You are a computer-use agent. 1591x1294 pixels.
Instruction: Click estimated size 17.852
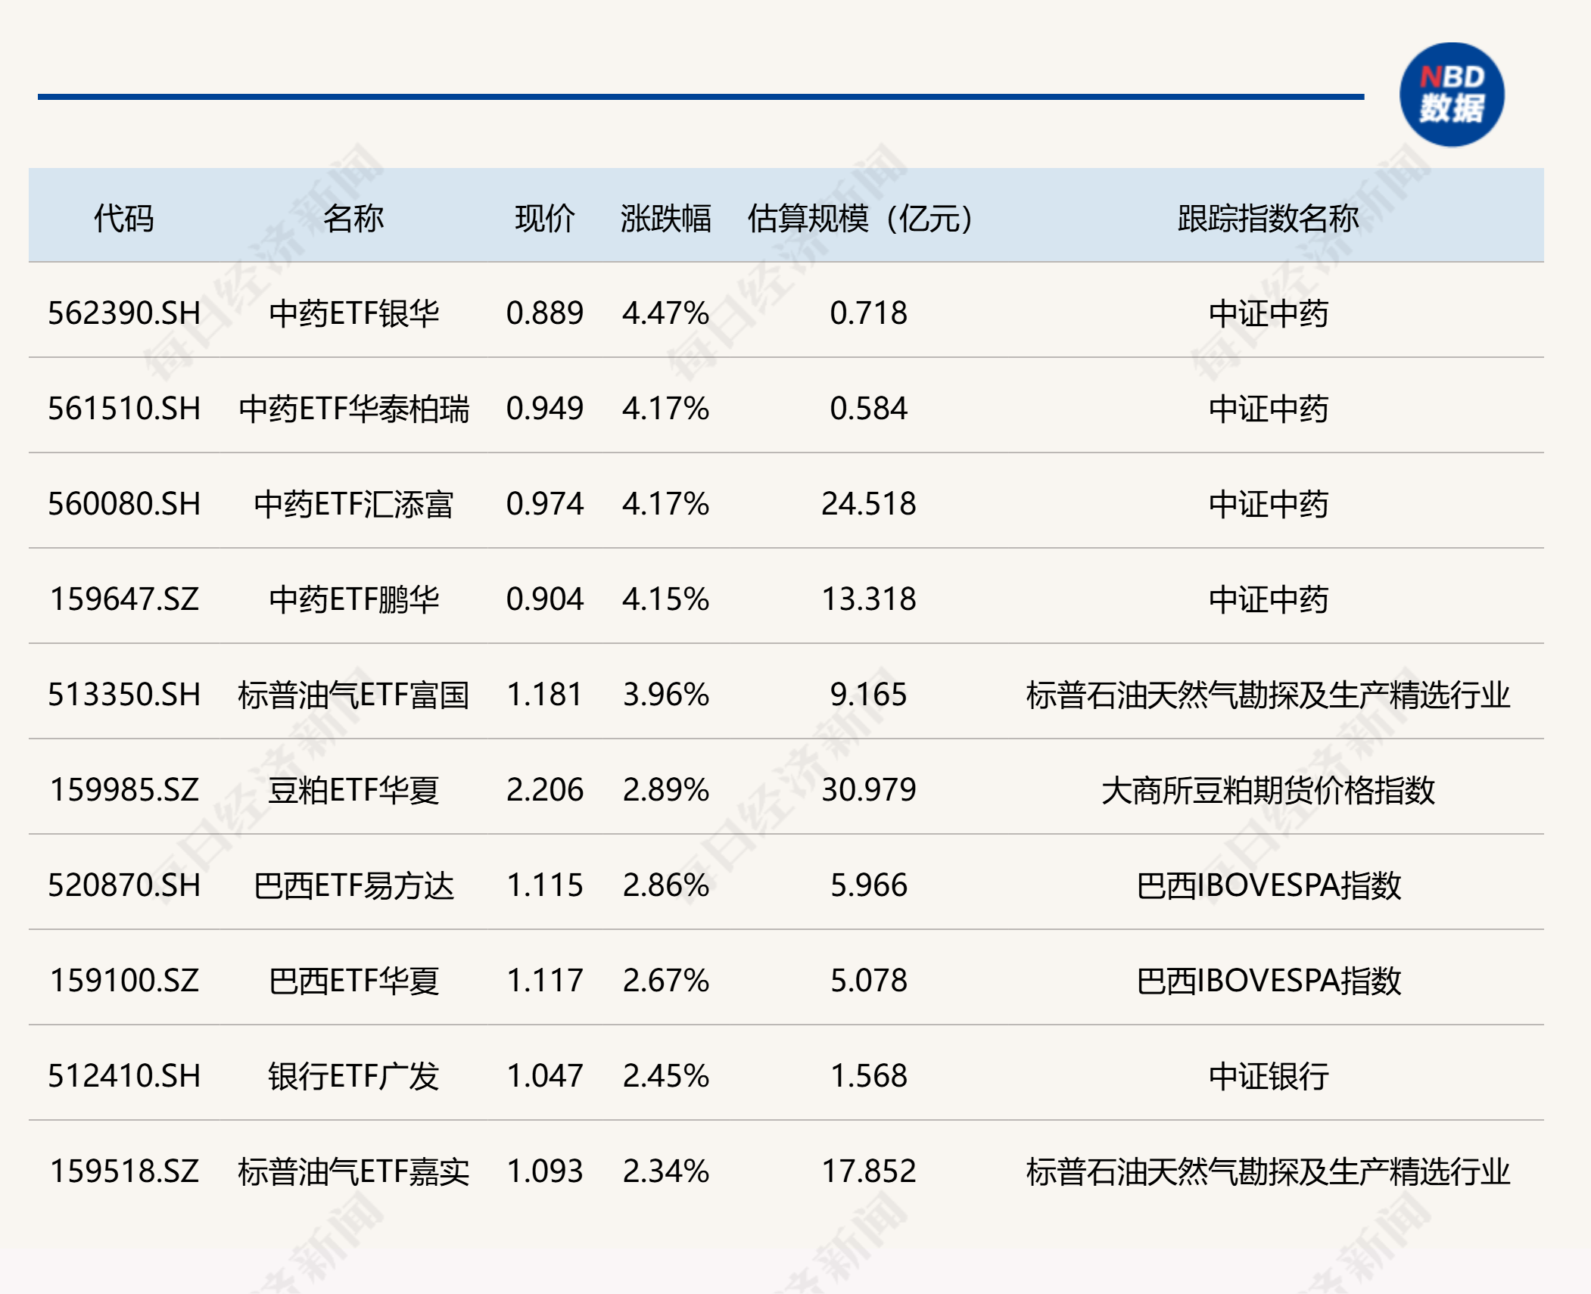pos(869,1171)
